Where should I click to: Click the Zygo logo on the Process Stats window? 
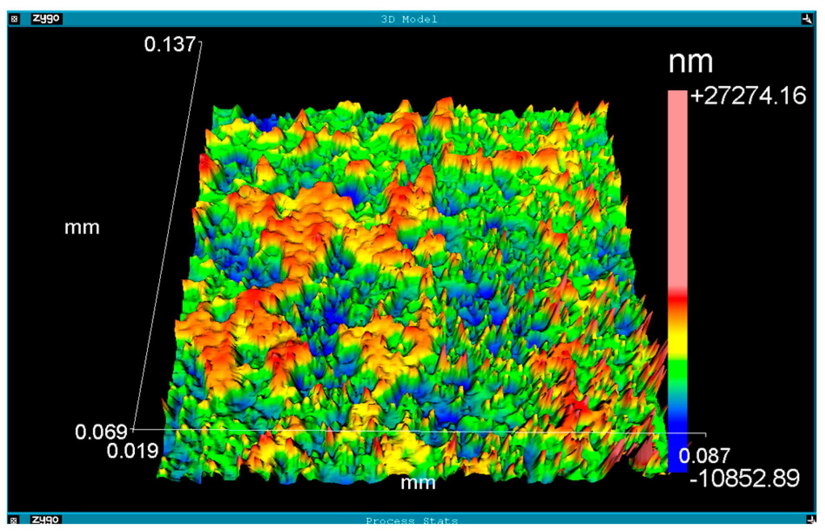click(47, 521)
